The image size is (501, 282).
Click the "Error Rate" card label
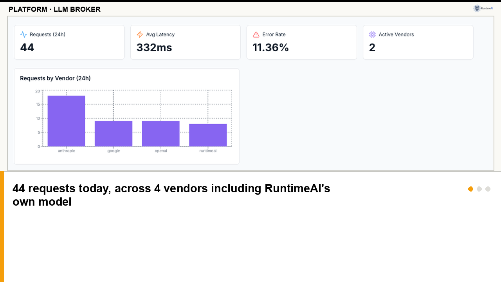tap(274, 34)
